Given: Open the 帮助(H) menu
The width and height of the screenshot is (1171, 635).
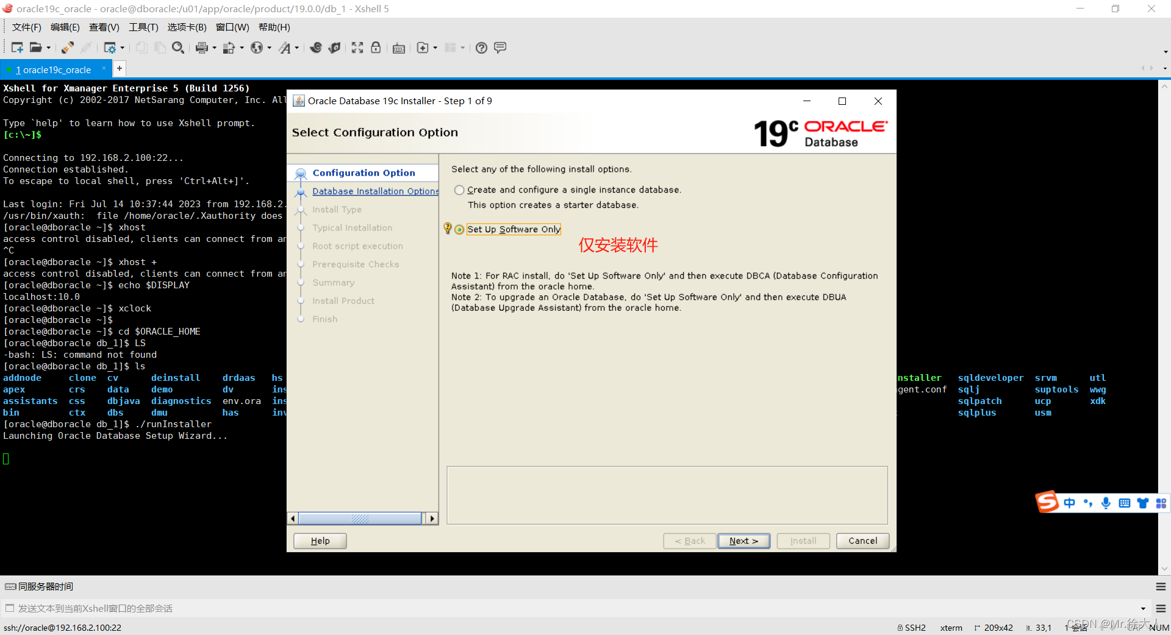Looking at the screenshot, I should [x=274, y=27].
